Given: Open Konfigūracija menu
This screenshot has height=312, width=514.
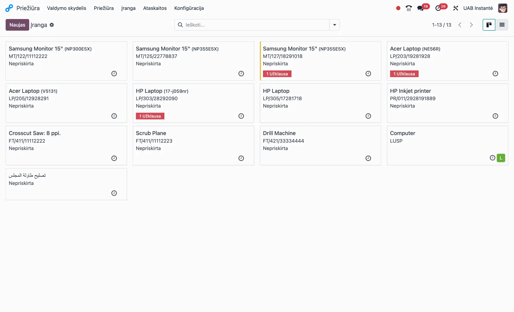Looking at the screenshot, I should tap(189, 8).
